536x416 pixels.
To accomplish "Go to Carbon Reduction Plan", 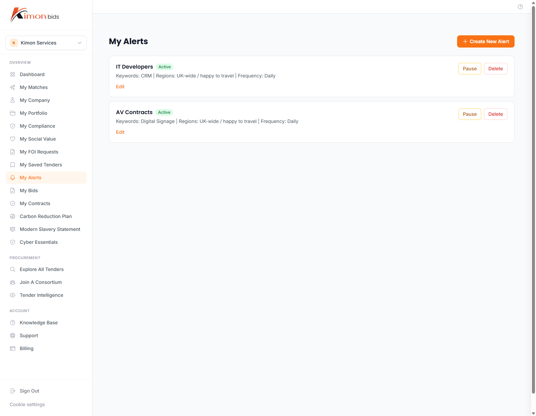I will 46,216.
